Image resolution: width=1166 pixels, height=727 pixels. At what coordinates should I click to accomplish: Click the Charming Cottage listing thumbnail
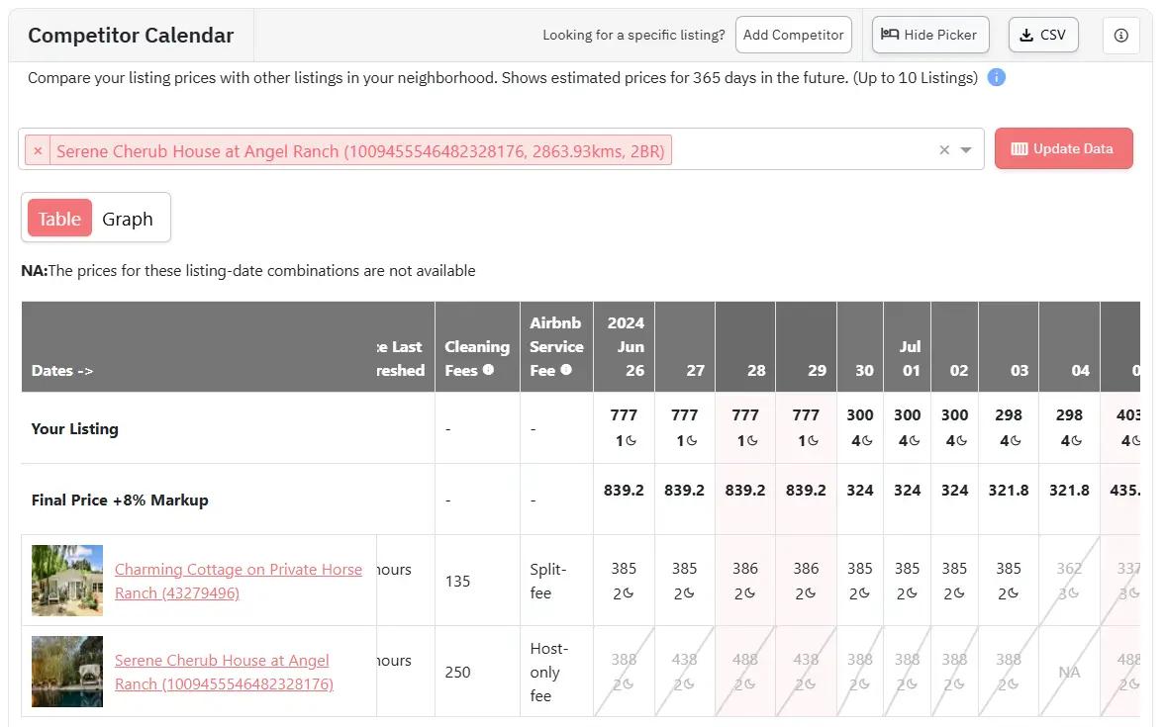click(x=67, y=581)
